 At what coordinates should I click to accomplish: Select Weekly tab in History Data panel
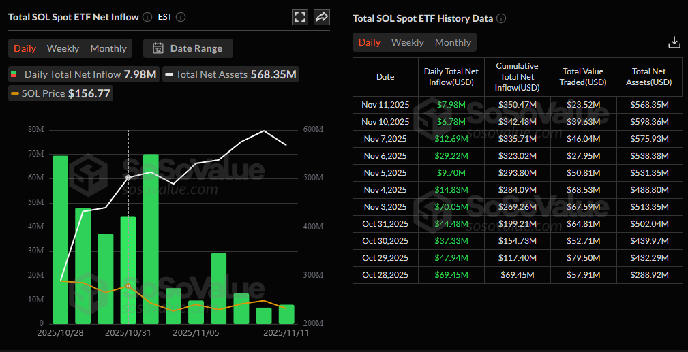(x=407, y=42)
